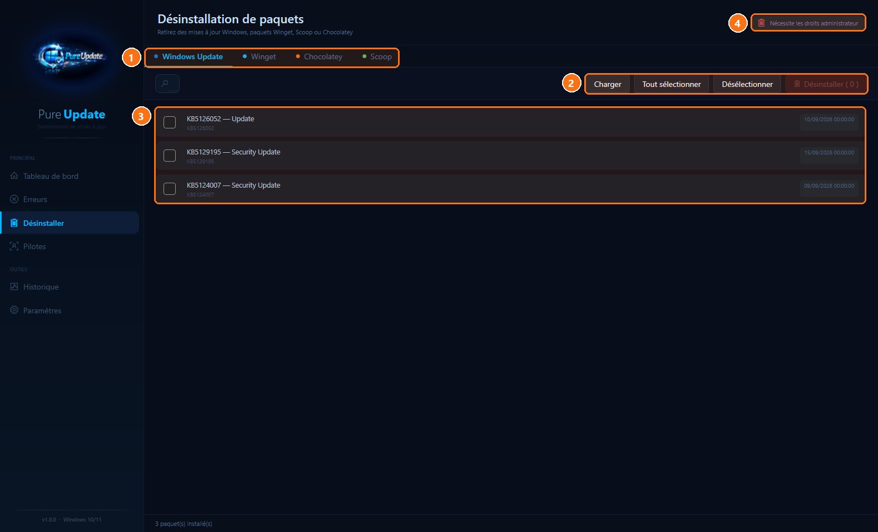
Task: Click the "Nécessite les droits administrateur" badge
Action: (x=808, y=23)
